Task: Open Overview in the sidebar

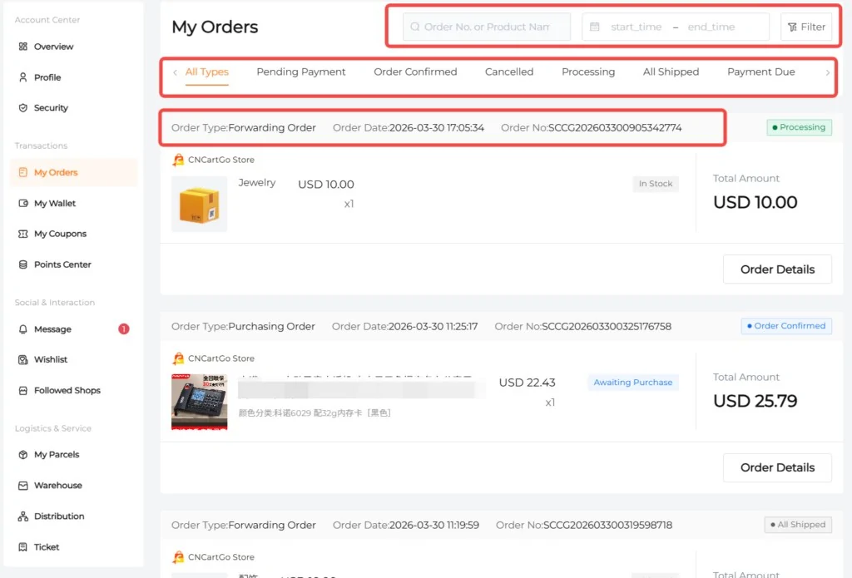Action: tap(53, 47)
